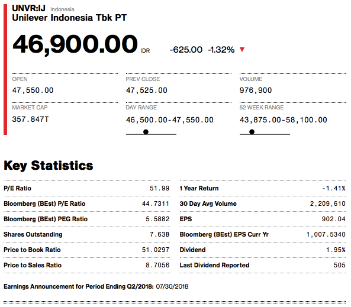This screenshot has height=307, width=351.
Task: Click the Key Statistics heading
Action: (49, 166)
